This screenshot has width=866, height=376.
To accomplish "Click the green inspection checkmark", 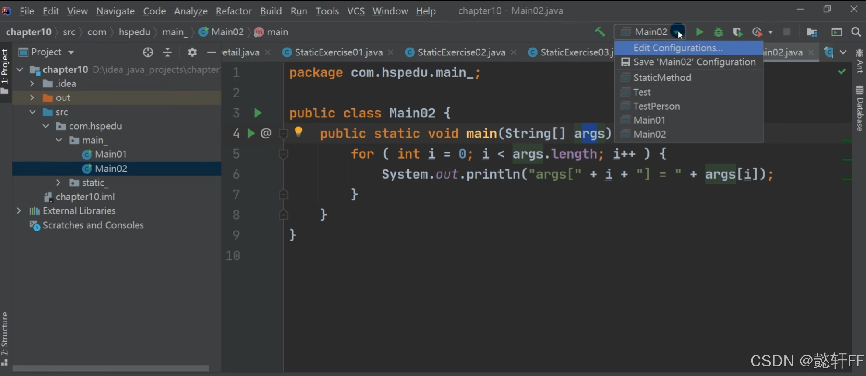I will (842, 71).
